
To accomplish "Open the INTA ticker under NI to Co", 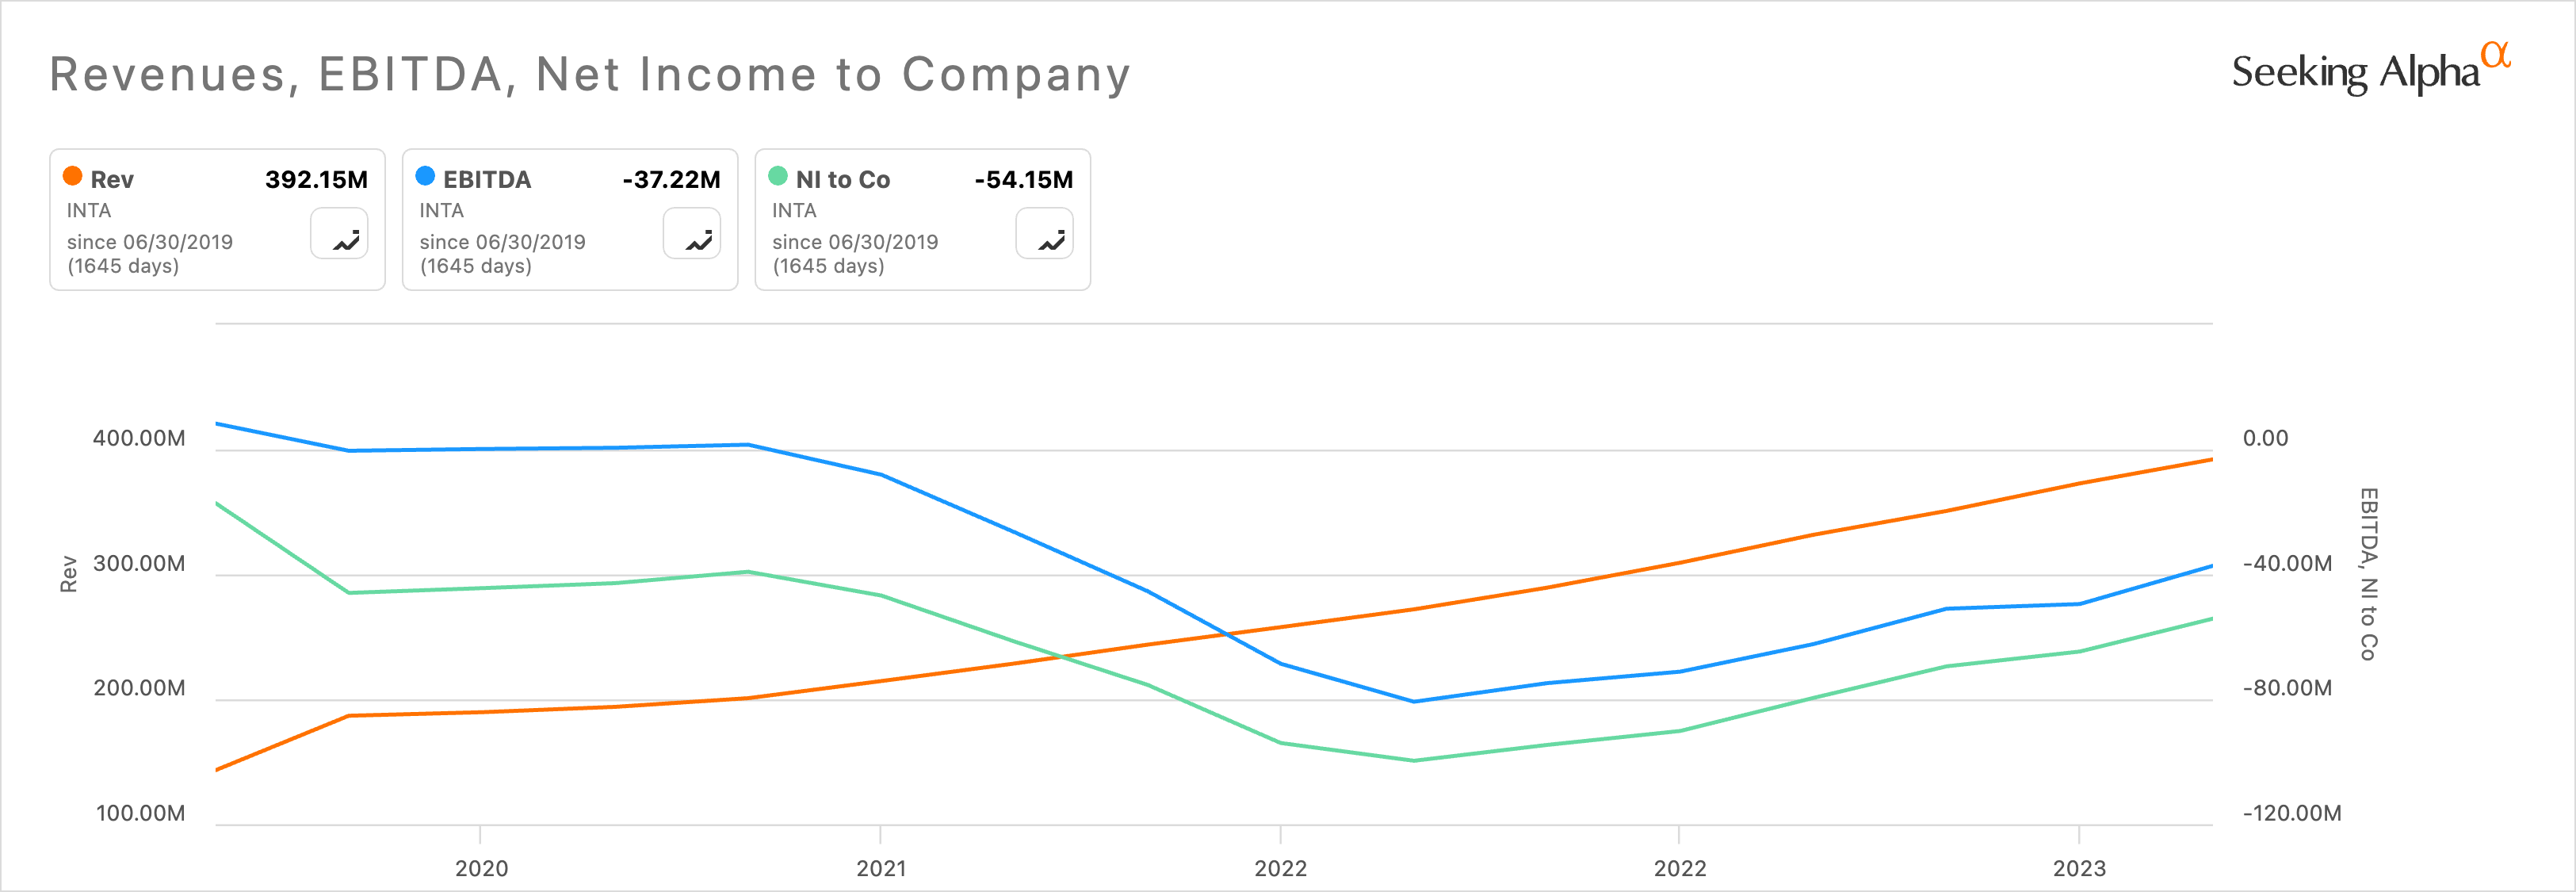I will coord(794,210).
